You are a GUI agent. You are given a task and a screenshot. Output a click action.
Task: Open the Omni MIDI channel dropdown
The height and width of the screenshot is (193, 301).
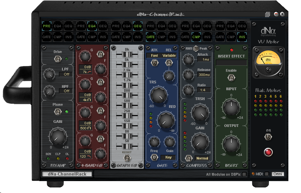click(x=278, y=174)
